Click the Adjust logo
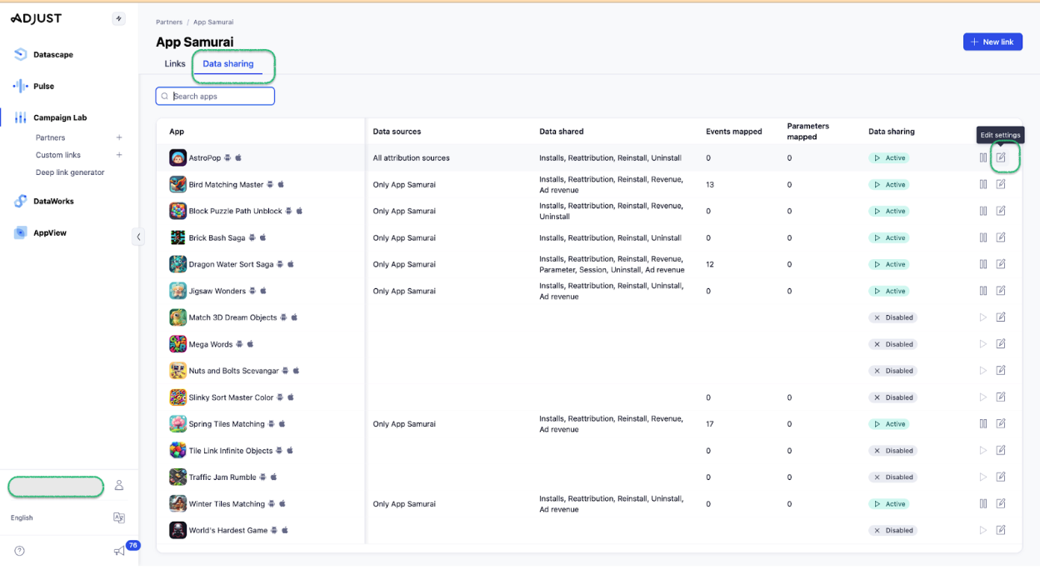 tap(36, 18)
